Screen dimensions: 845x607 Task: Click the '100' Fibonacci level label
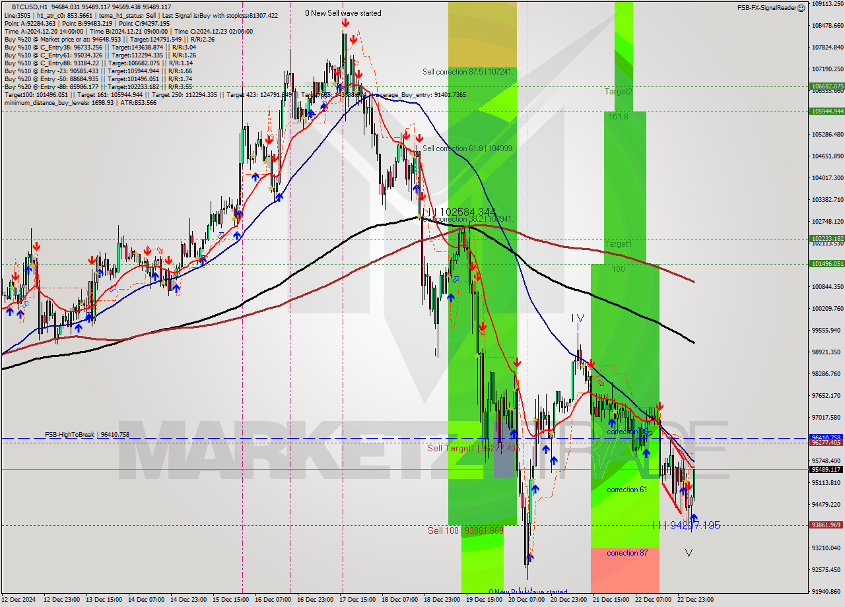(618, 269)
